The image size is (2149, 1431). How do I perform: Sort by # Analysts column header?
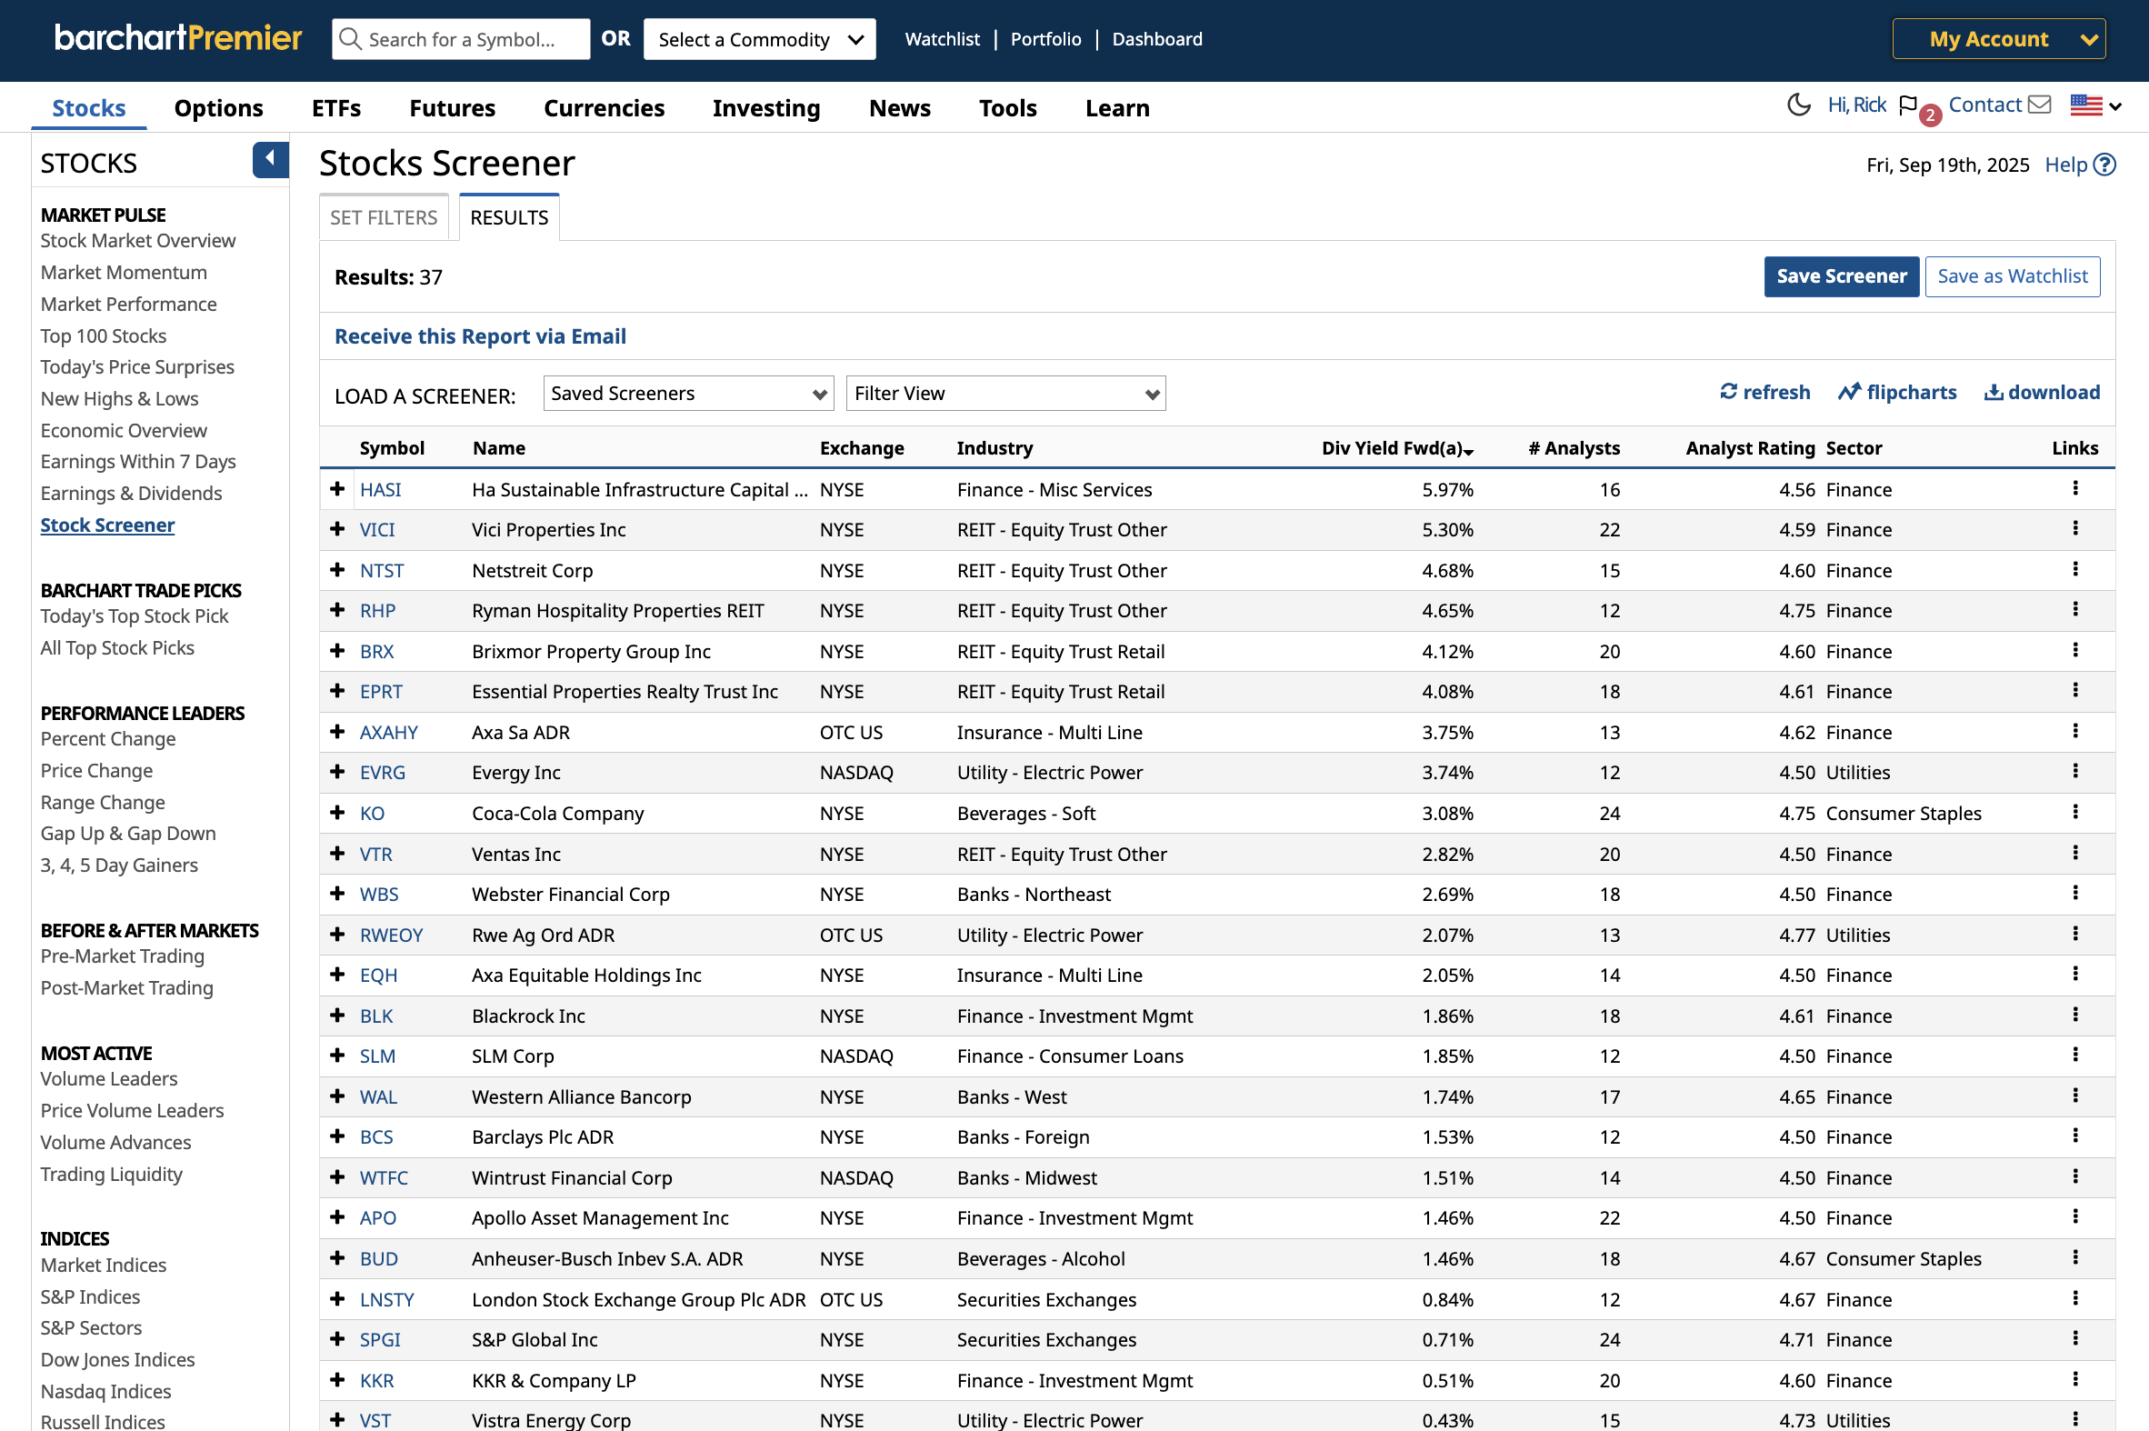click(1574, 448)
